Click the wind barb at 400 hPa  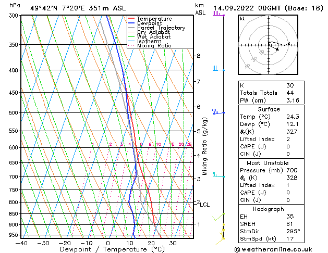coord(217,69)
